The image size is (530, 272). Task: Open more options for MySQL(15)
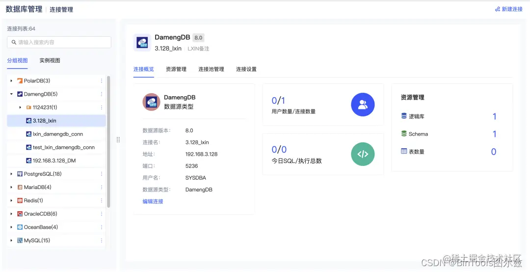pyautogui.click(x=102, y=241)
